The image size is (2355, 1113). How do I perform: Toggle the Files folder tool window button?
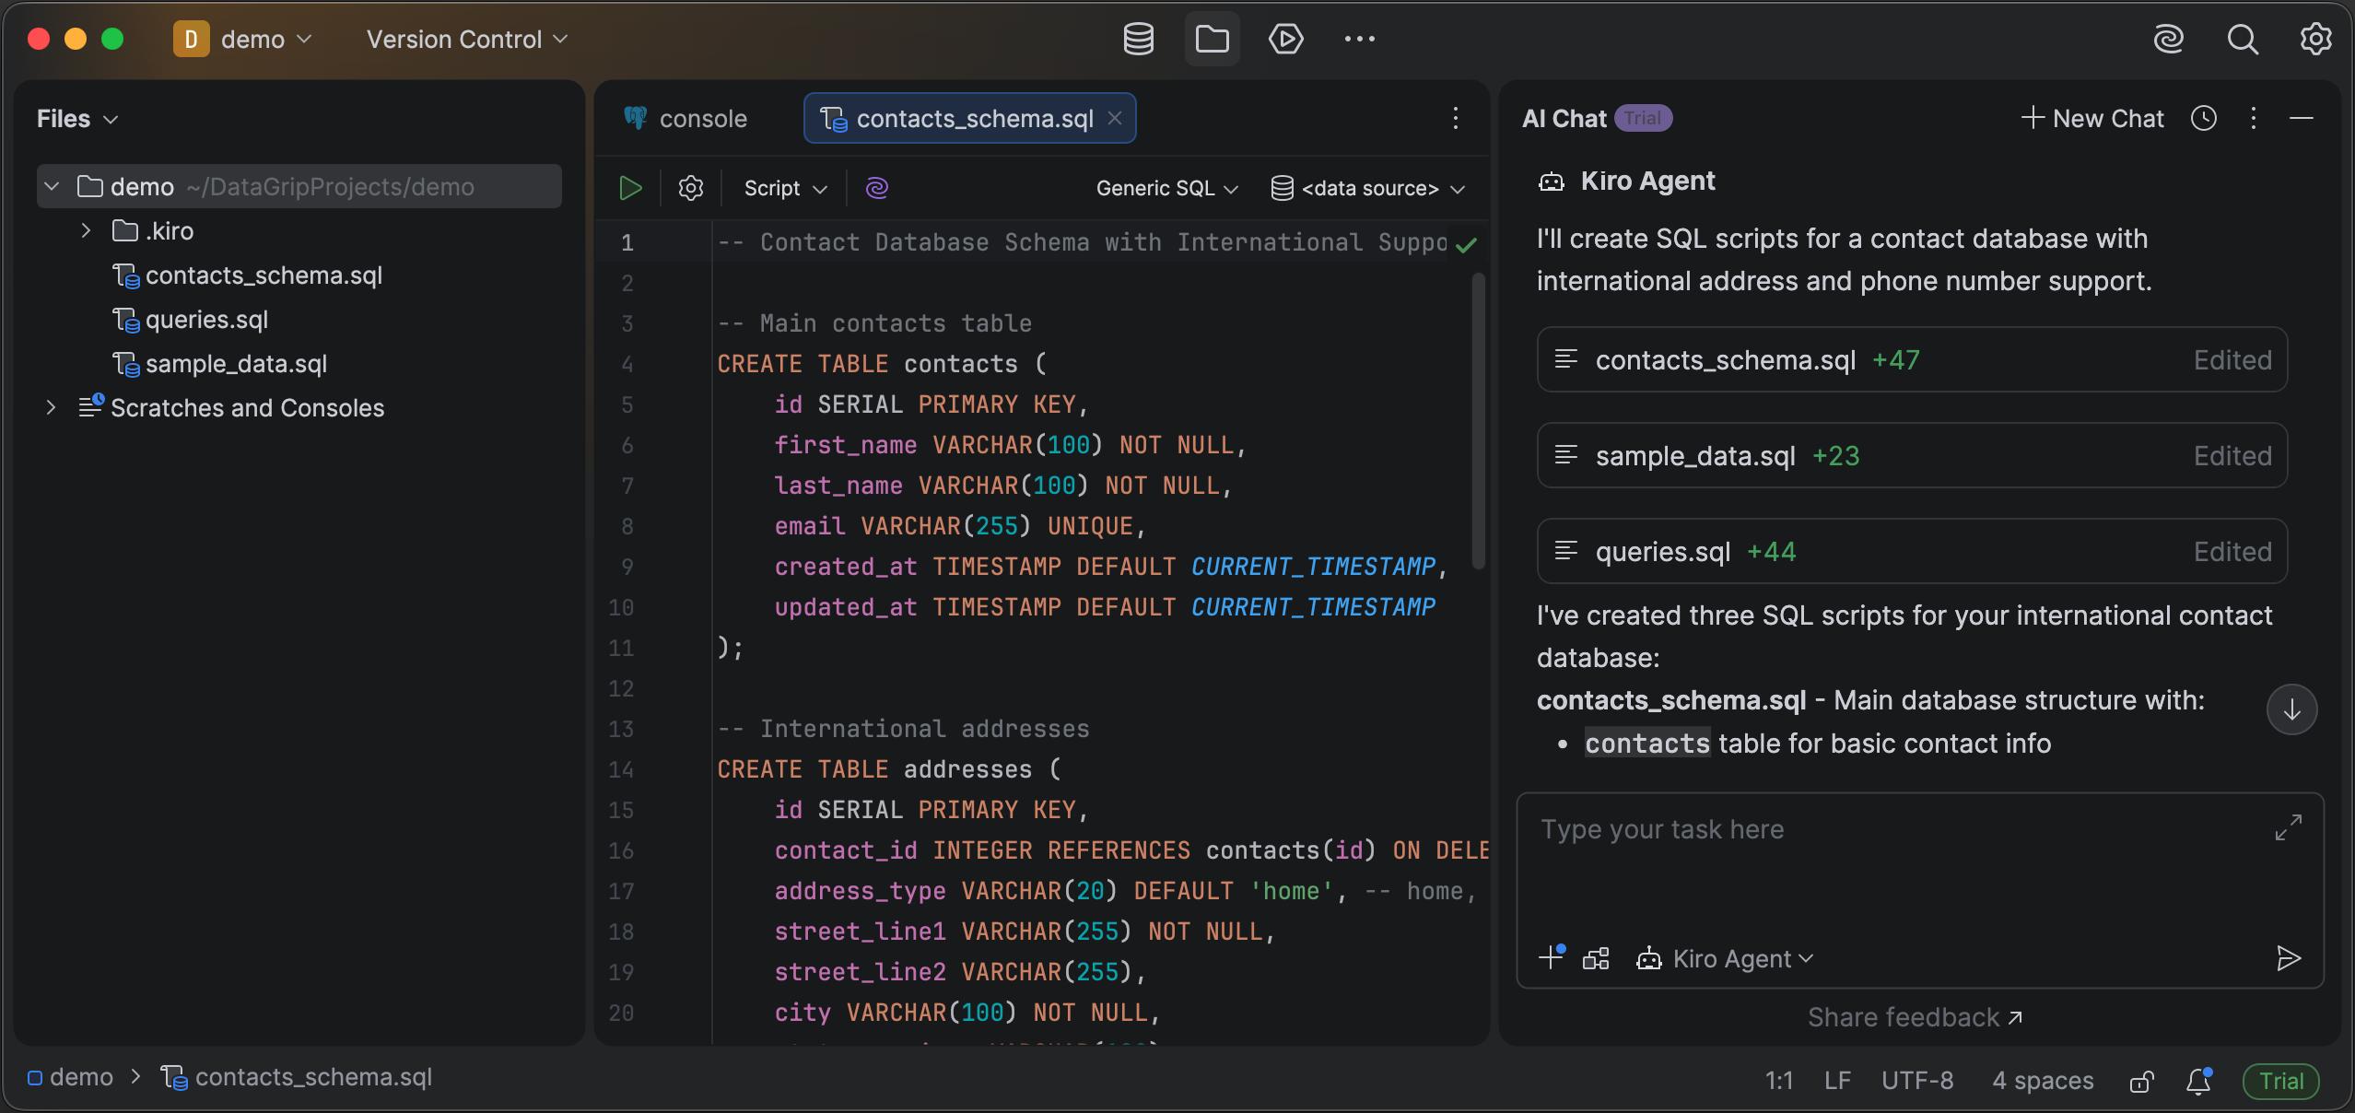tap(1212, 40)
